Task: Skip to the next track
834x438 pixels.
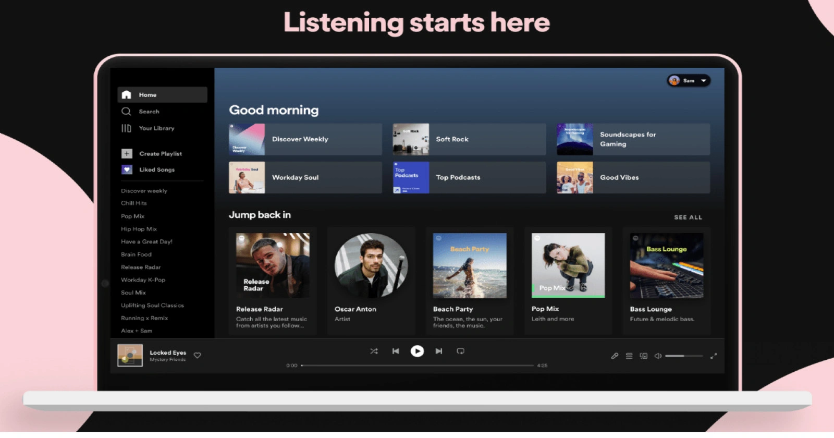Action: (x=439, y=351)
